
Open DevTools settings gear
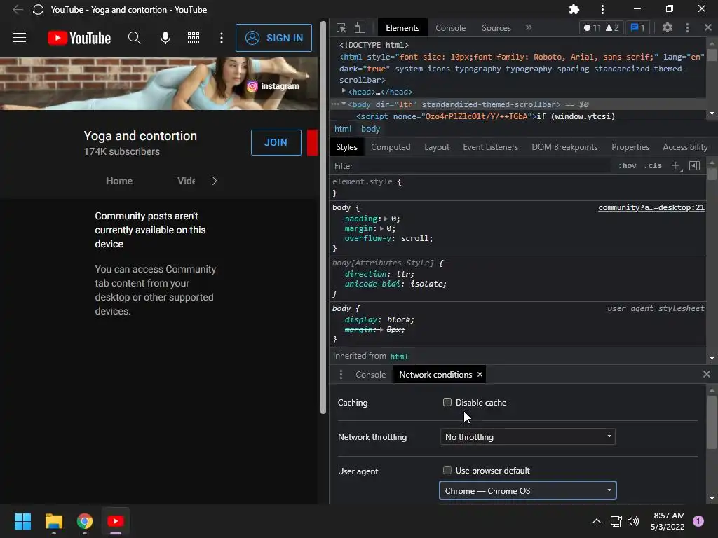pos(668,27)
